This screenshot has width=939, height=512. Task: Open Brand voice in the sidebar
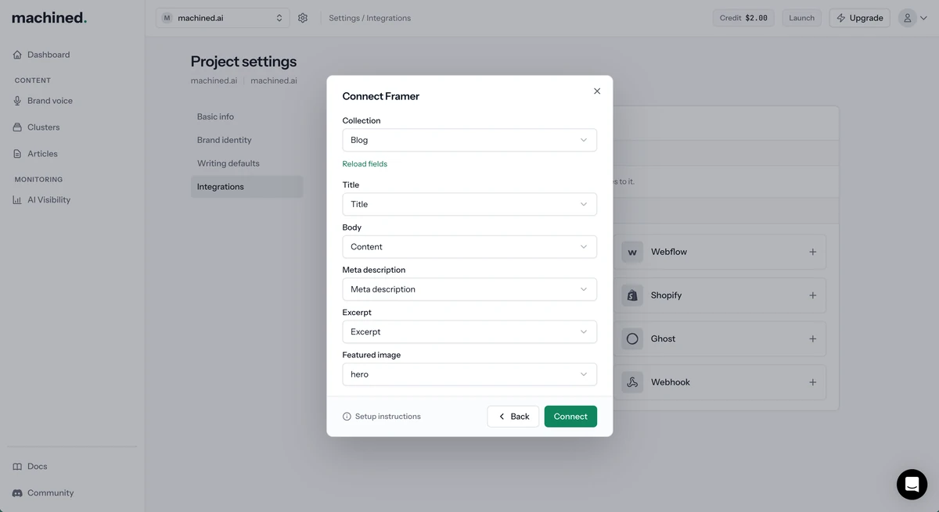click(50, 101)
